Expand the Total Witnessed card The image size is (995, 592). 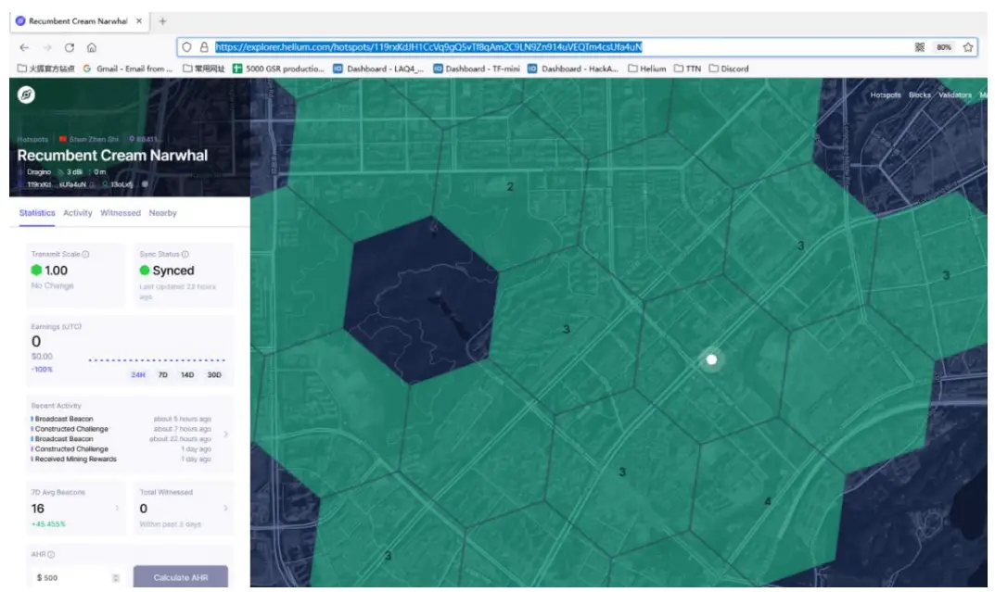(x=226, y=508)
